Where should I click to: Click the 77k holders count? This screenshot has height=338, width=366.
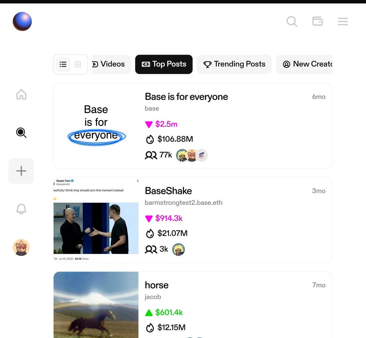[x=166, y=155]
